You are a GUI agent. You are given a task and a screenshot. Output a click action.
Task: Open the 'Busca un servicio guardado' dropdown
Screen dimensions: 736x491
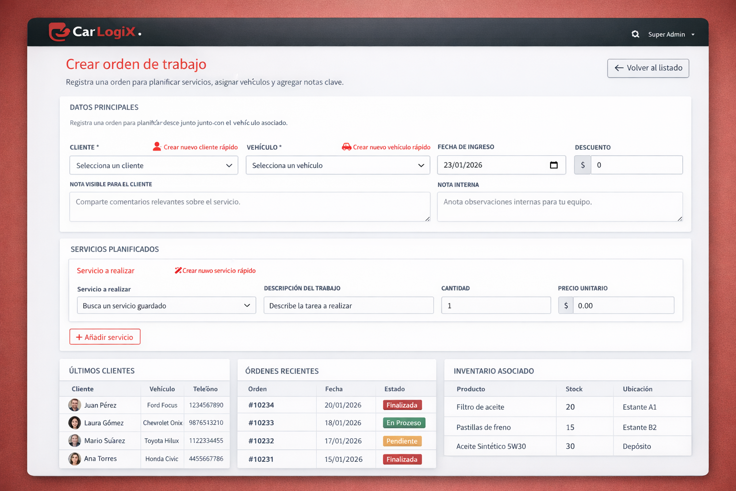pyautogui.click(x=166, y=305)
